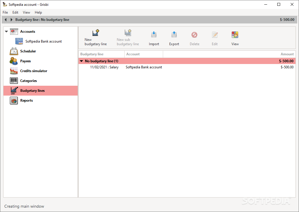Close the Grisbi window
Screen dimensions: 299x212
[x=292, y=4]
